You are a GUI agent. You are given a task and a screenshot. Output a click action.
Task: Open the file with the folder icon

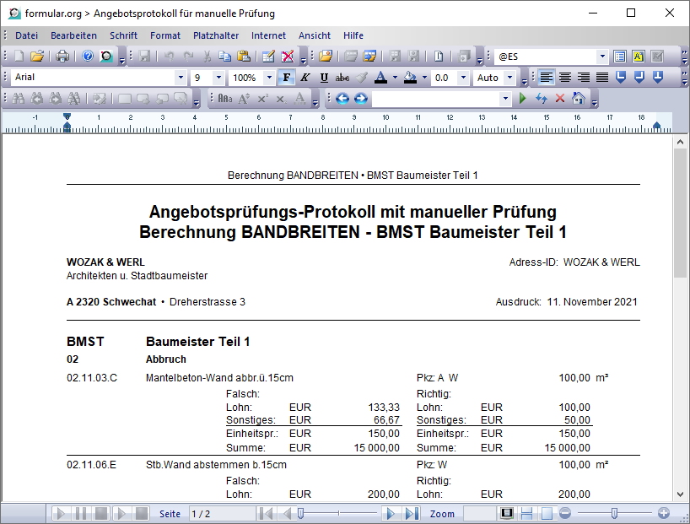[x=37, y=57]
